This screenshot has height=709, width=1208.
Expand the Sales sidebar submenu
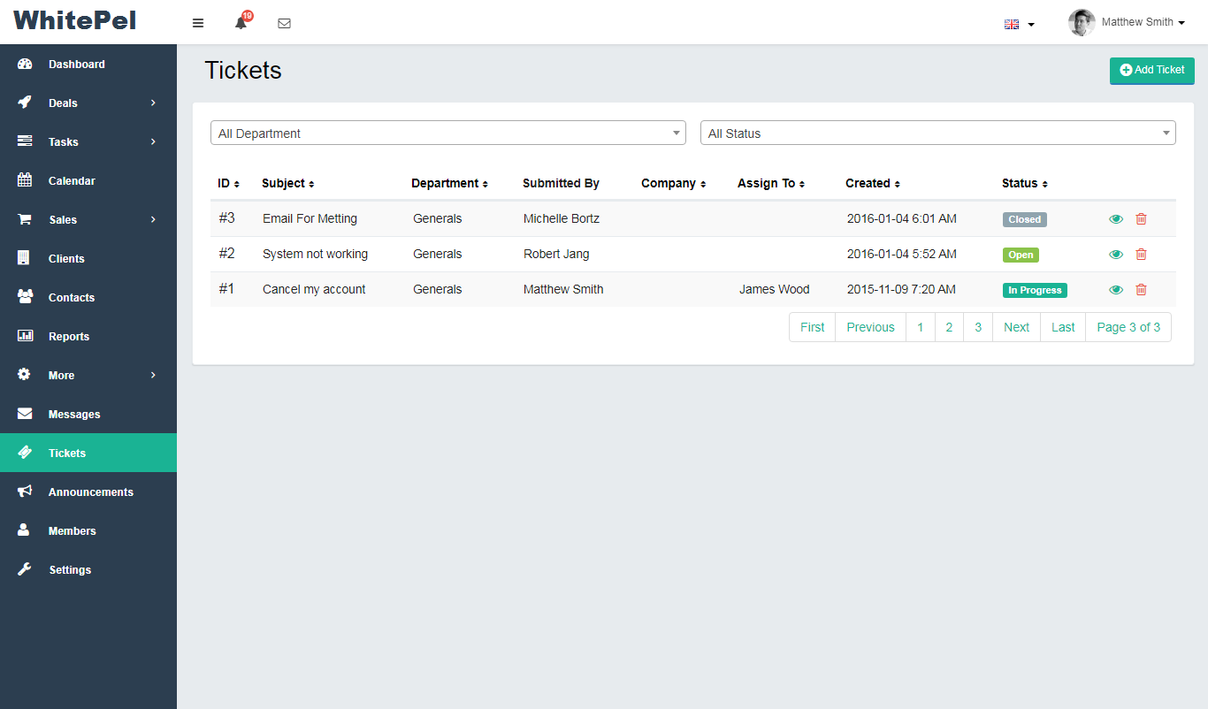[x=88, y=220]
